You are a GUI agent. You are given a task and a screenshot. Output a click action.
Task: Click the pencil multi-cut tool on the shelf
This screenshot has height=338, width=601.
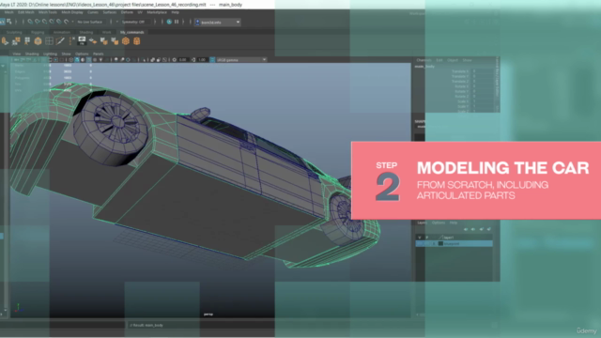click(x=60, y=41)
